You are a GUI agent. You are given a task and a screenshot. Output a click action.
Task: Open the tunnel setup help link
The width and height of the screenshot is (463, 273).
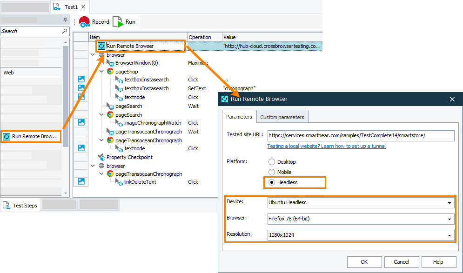(326, 146)
